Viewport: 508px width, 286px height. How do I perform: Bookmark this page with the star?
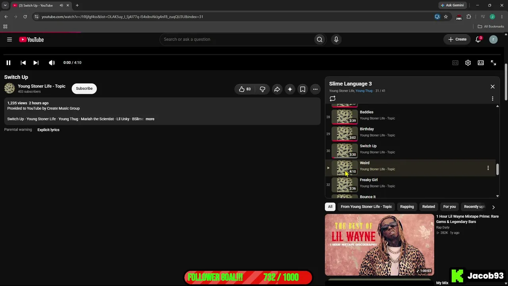pos(446,17)
